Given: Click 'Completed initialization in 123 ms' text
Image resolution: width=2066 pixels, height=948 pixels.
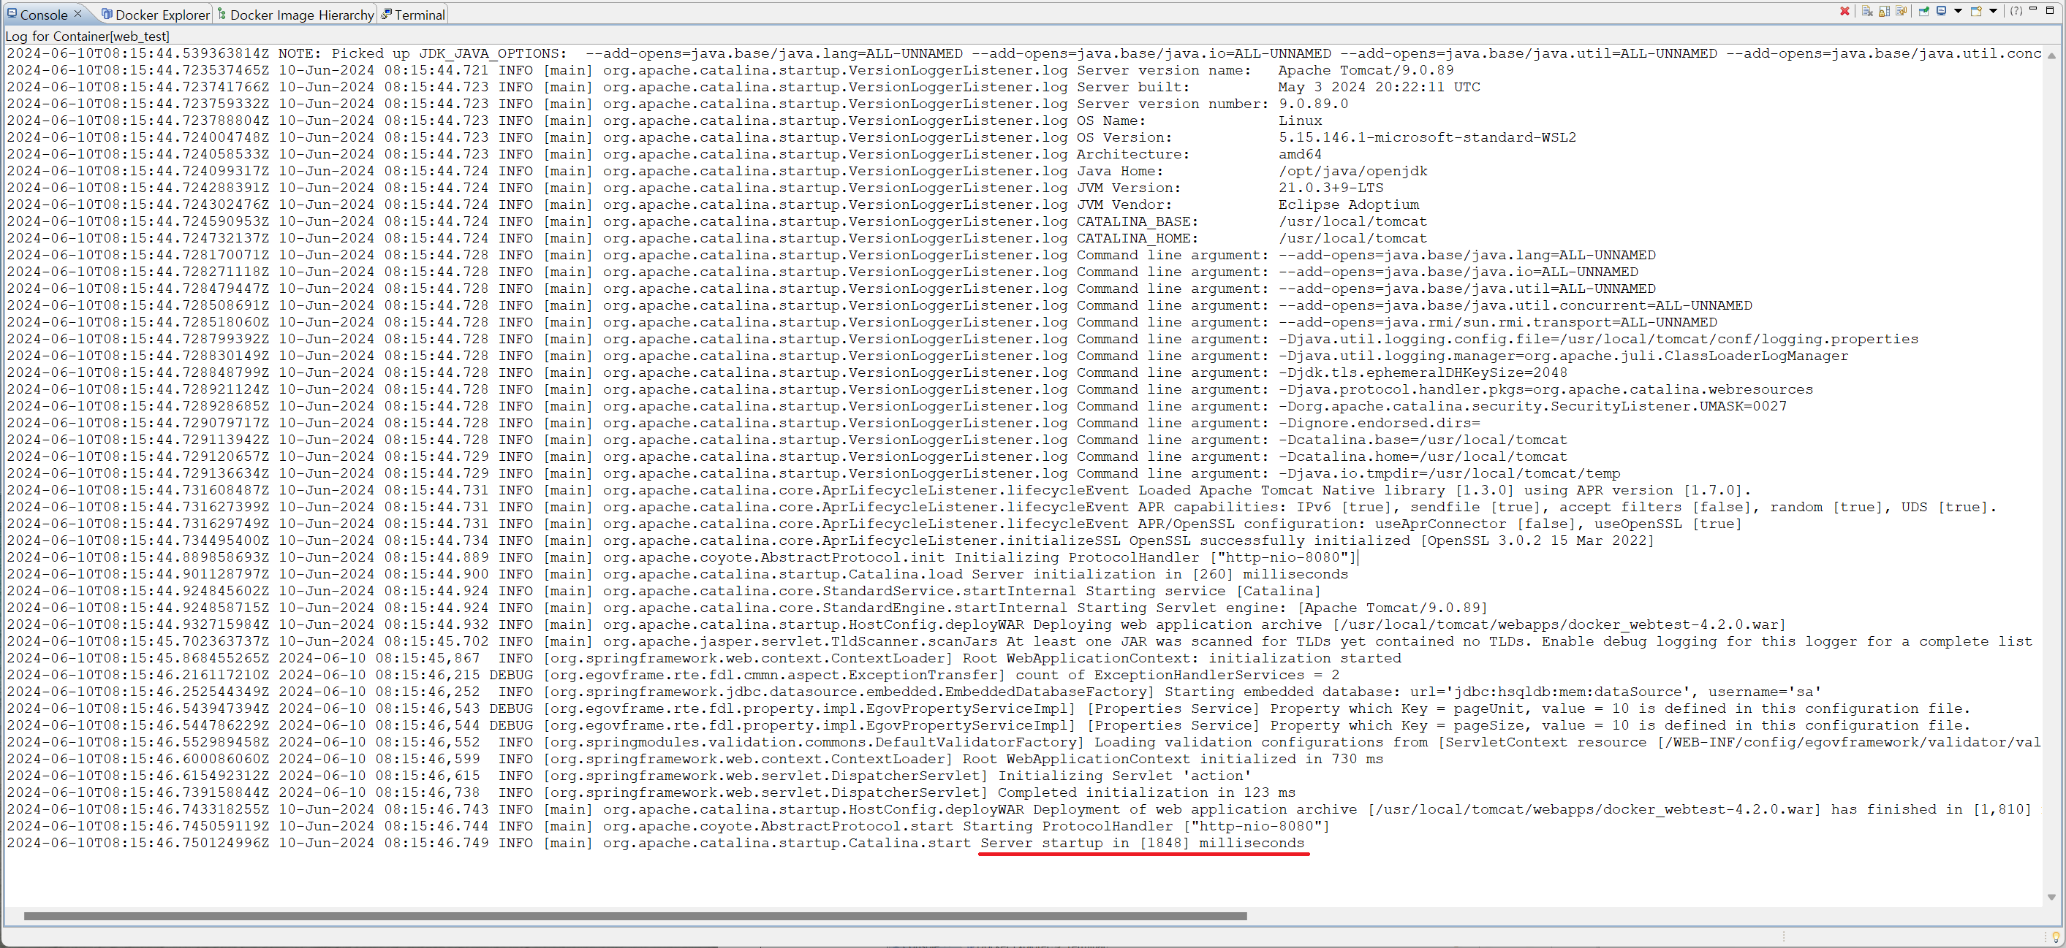Looking at the screenshot, I should tap(1146, 793).
